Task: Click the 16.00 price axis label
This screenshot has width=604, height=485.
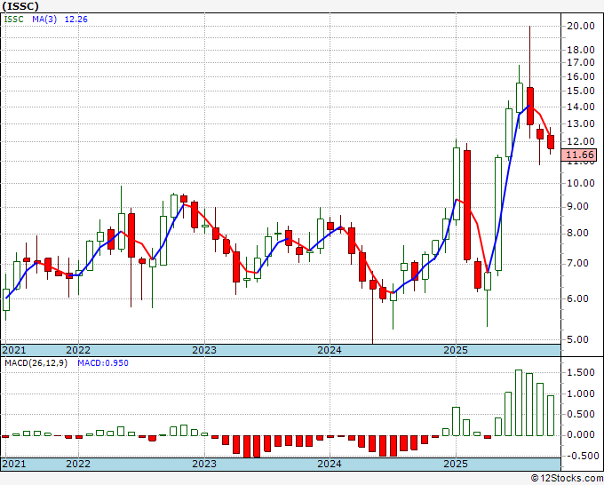Action: click(581, 76)
